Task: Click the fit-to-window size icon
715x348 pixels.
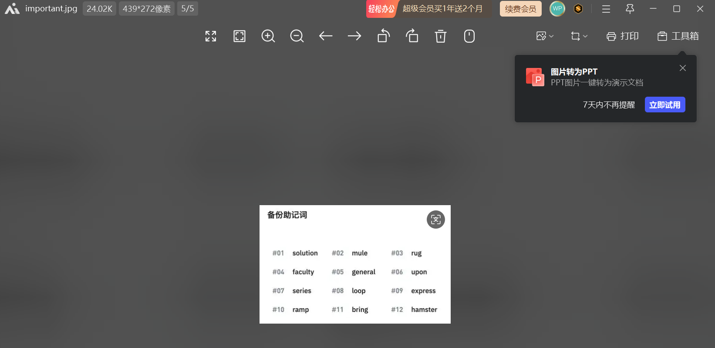Action: 239,36
